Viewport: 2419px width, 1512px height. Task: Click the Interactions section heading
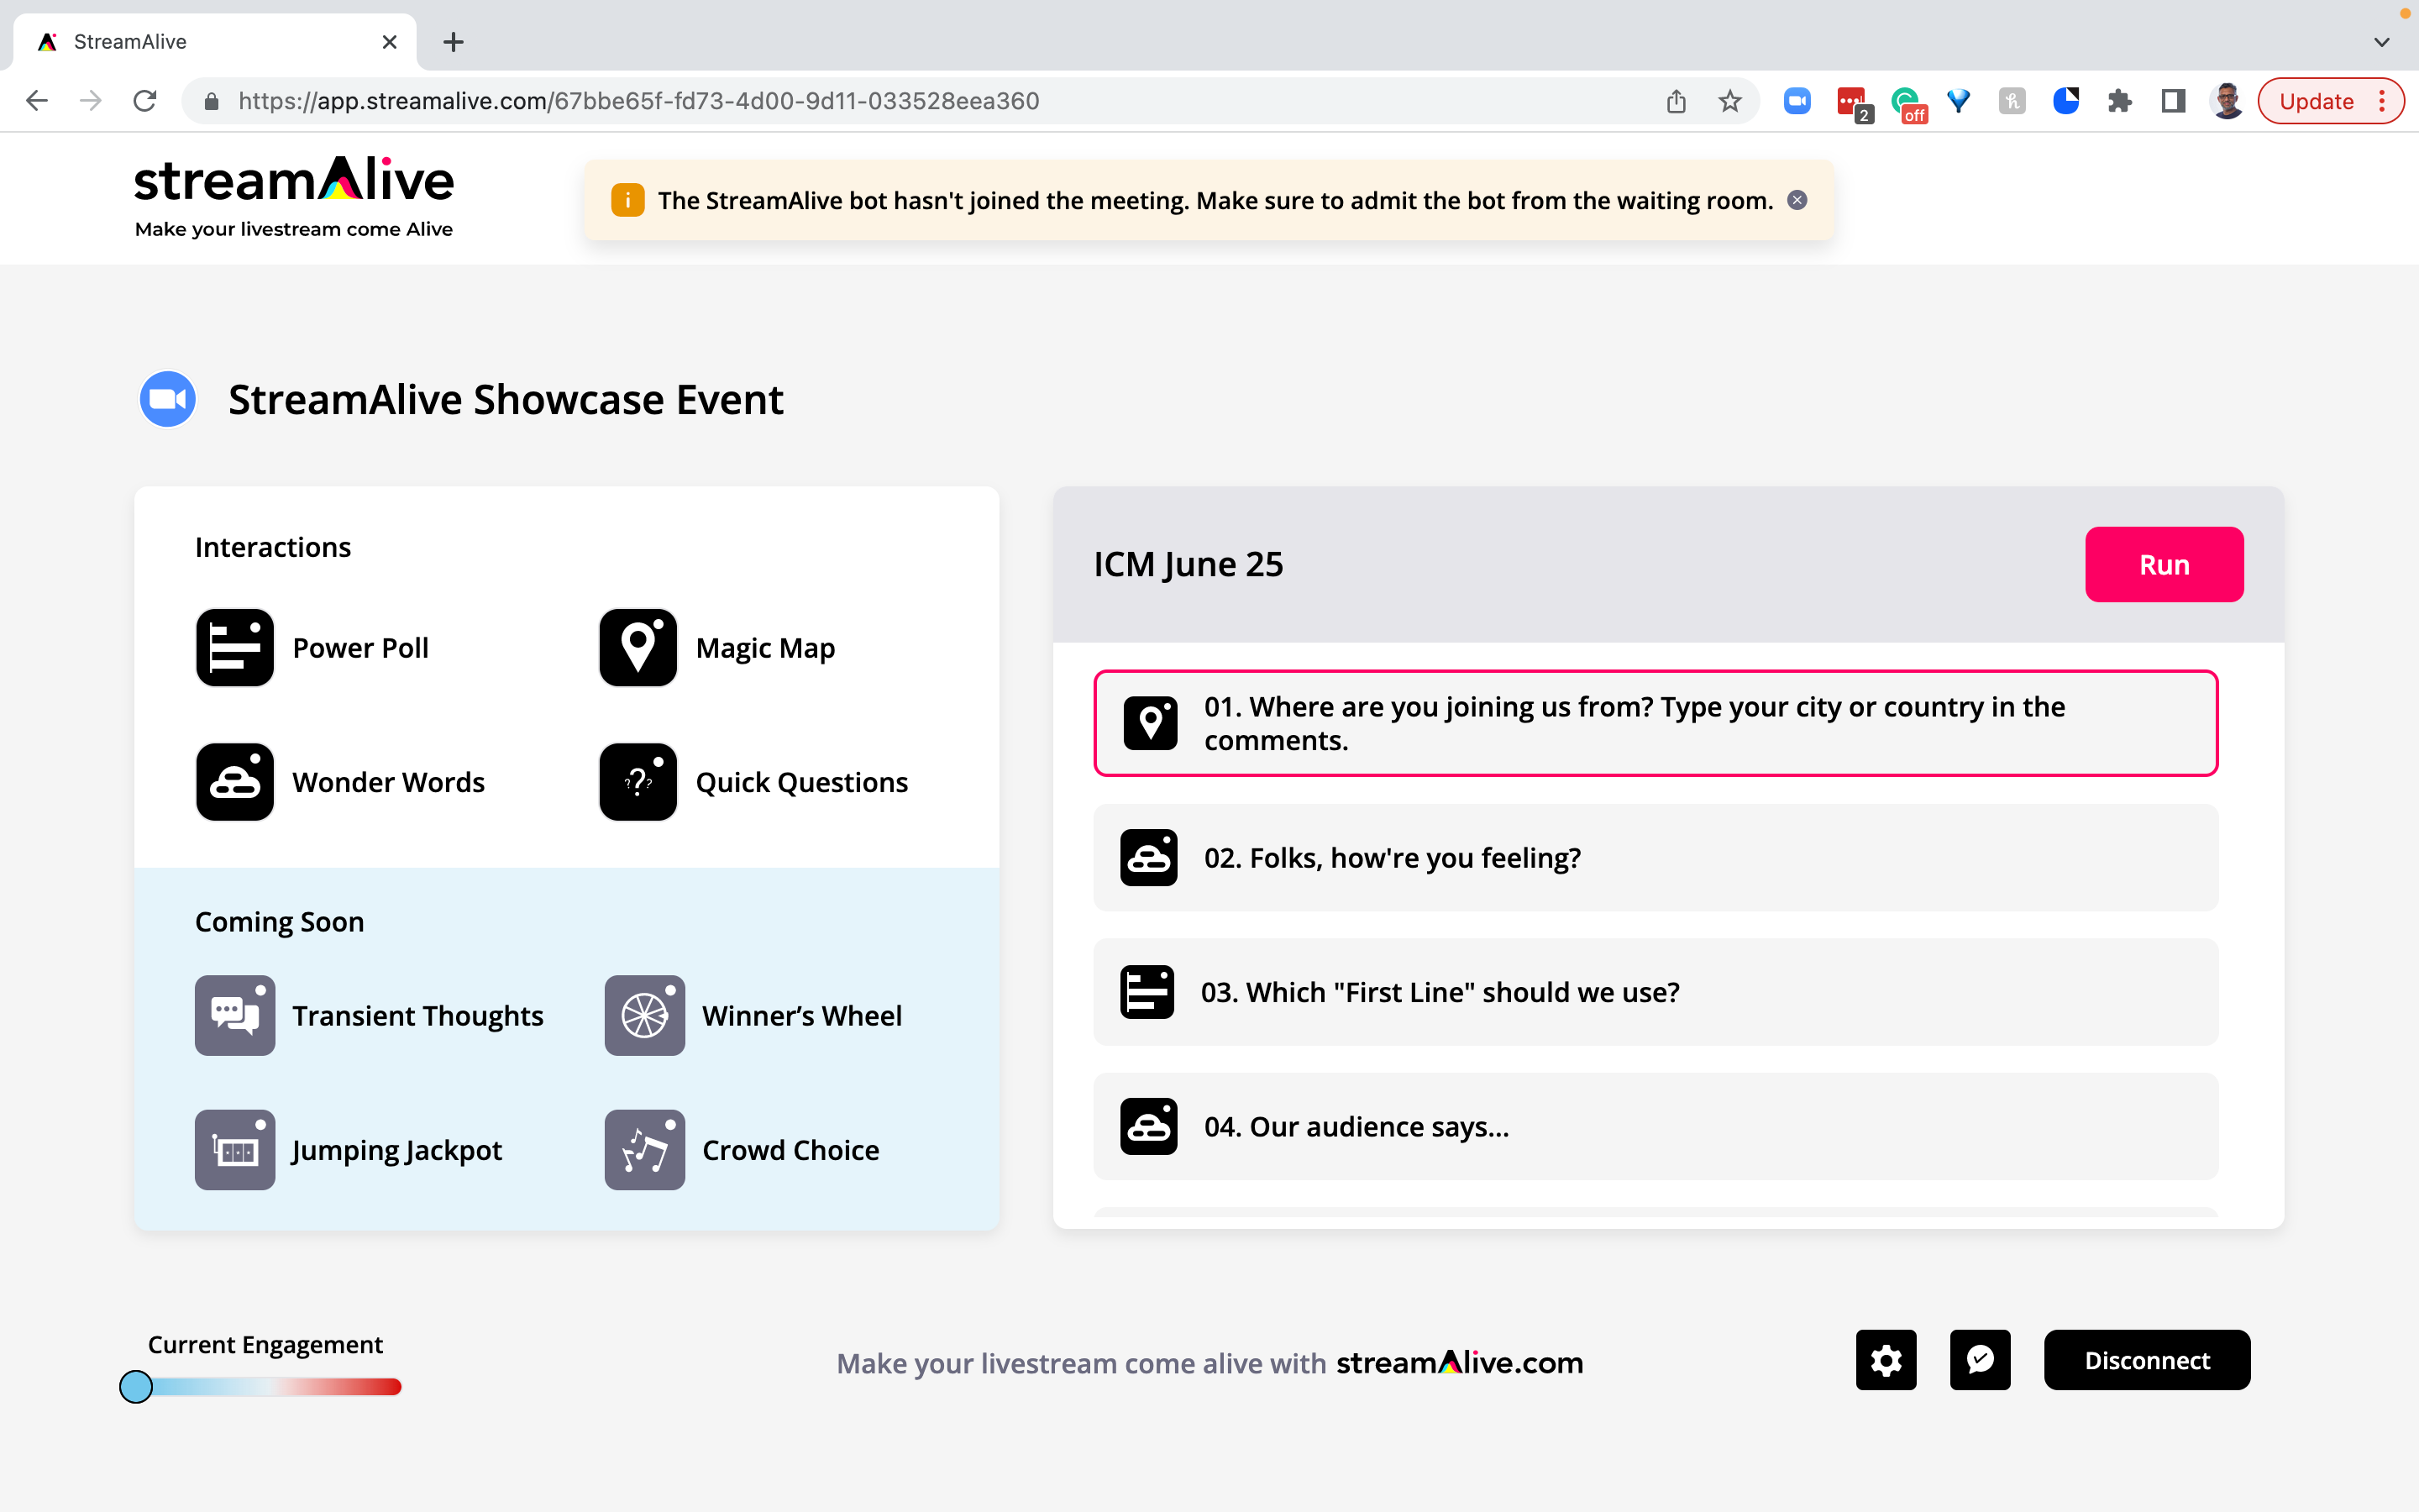tap(273, 547)
